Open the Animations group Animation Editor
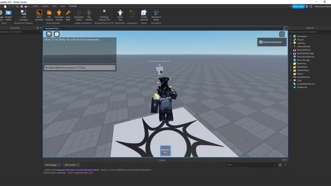 click(156, 15)
